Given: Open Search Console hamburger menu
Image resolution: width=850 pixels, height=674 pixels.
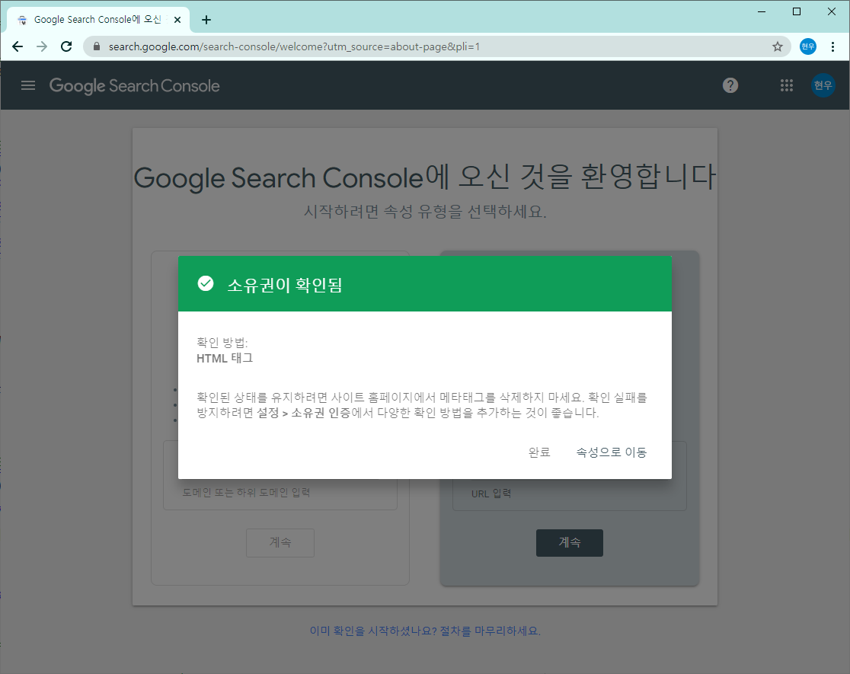Looking at the screenshot, I should point(28,85).
